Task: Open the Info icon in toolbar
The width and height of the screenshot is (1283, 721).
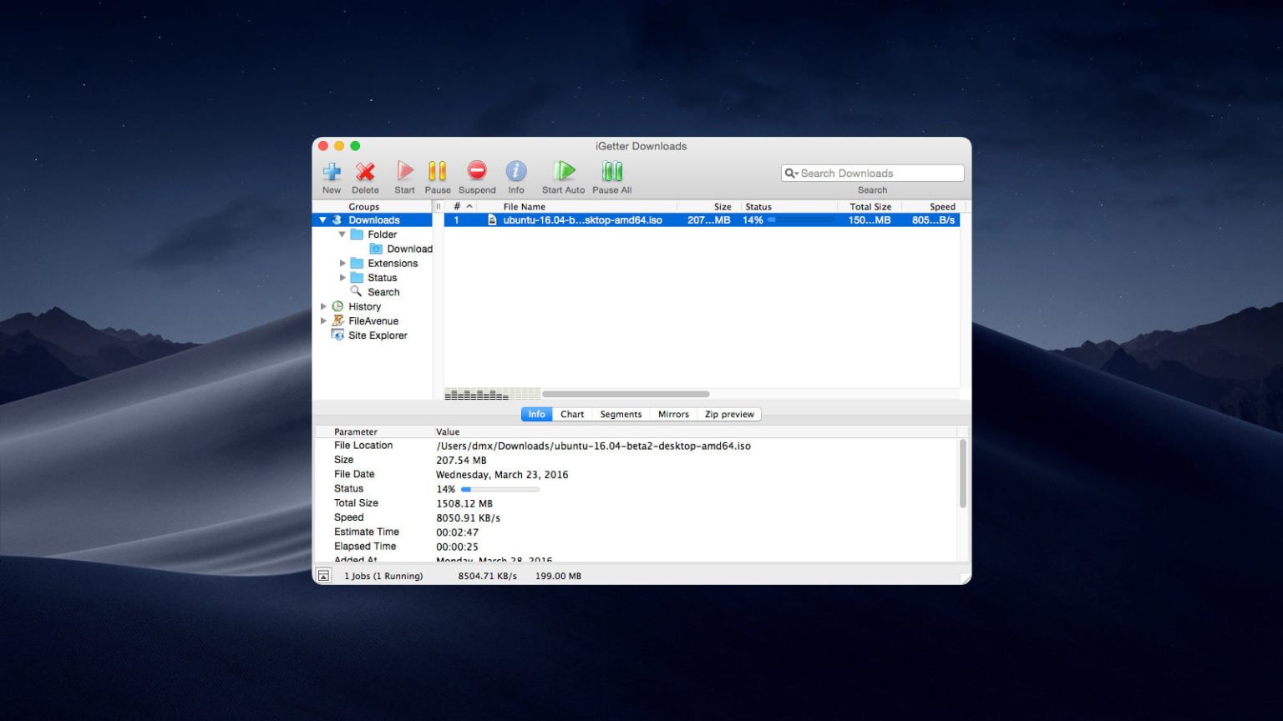Action: 515,171
